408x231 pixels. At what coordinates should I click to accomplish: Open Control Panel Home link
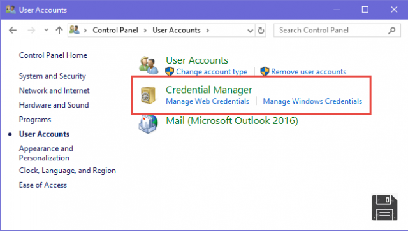click(53, 55)
